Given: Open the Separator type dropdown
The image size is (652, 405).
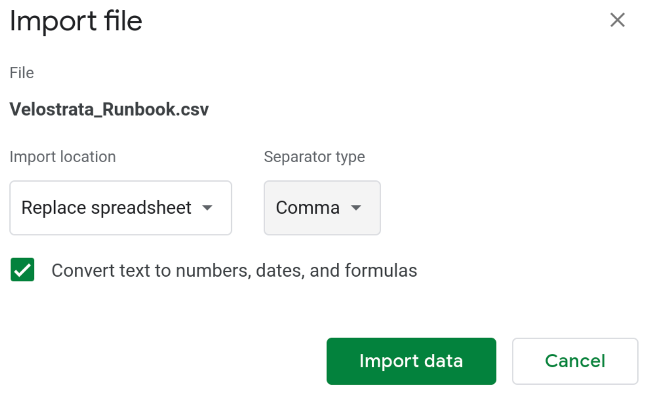Looking at the screenshot, I should click(x=322, y=208).
